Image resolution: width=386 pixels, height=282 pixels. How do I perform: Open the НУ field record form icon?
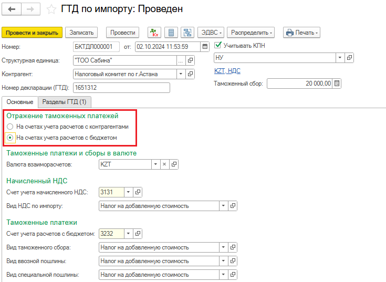[x=349, y=58]
